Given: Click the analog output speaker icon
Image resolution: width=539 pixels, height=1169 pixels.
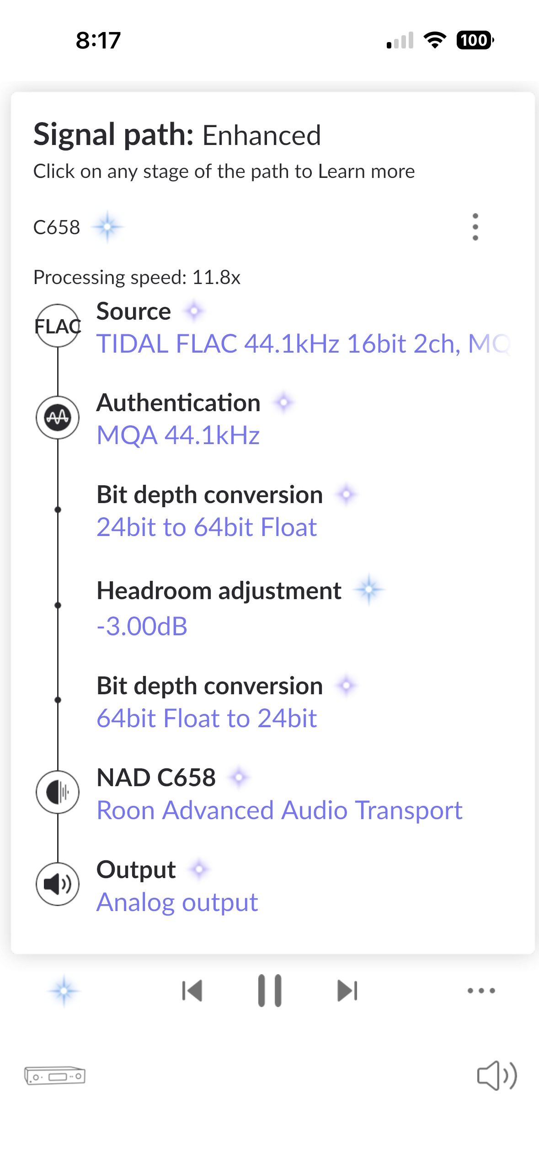Looking at the screenshot, I should [57, 884].
